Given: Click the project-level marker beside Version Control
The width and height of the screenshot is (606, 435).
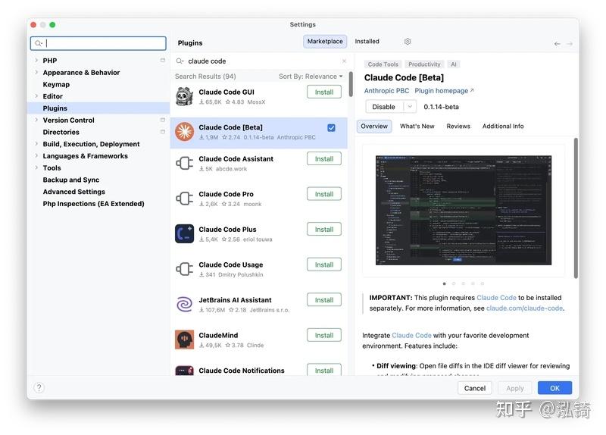Looking at the screenshot, I should point(163,120).
